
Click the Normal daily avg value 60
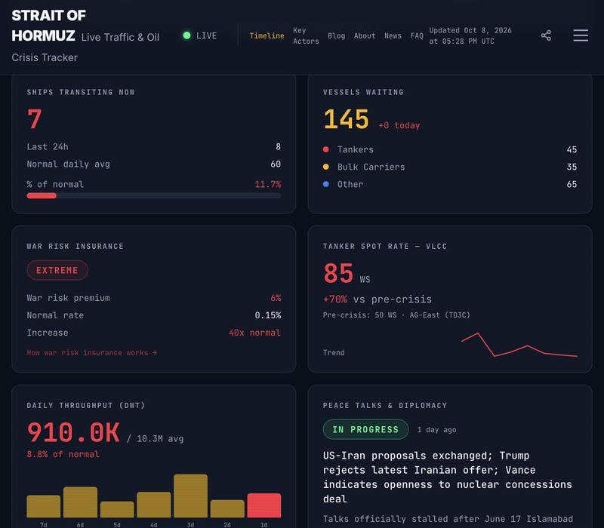pyautogui.click(x=276, y=164)
